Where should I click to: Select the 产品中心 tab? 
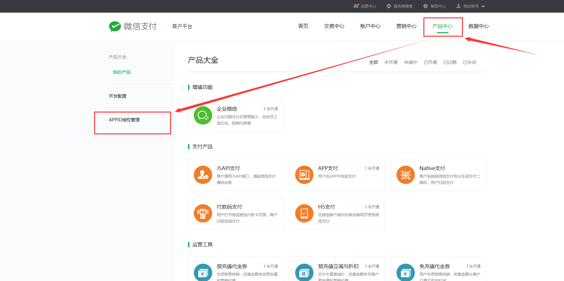[442, 26]
